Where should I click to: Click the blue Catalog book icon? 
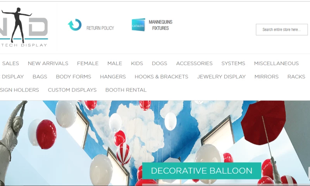click(x=138, y=25)
